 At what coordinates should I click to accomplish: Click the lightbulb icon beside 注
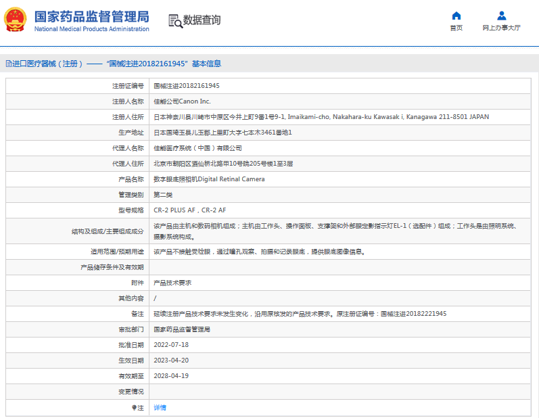134,408
